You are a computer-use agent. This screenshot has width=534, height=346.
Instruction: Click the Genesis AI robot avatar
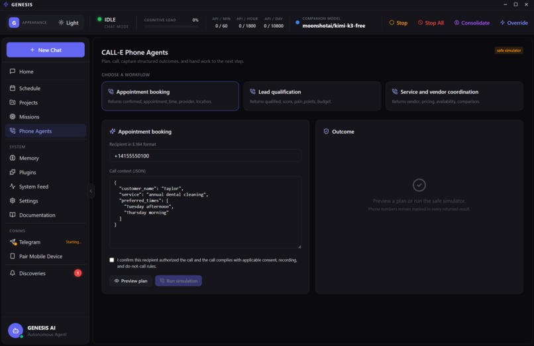15,330
